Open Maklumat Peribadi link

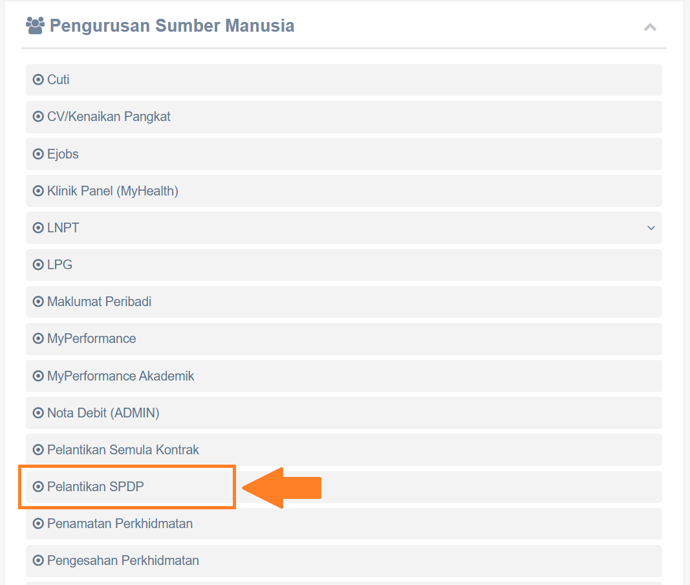pos(343,302)
